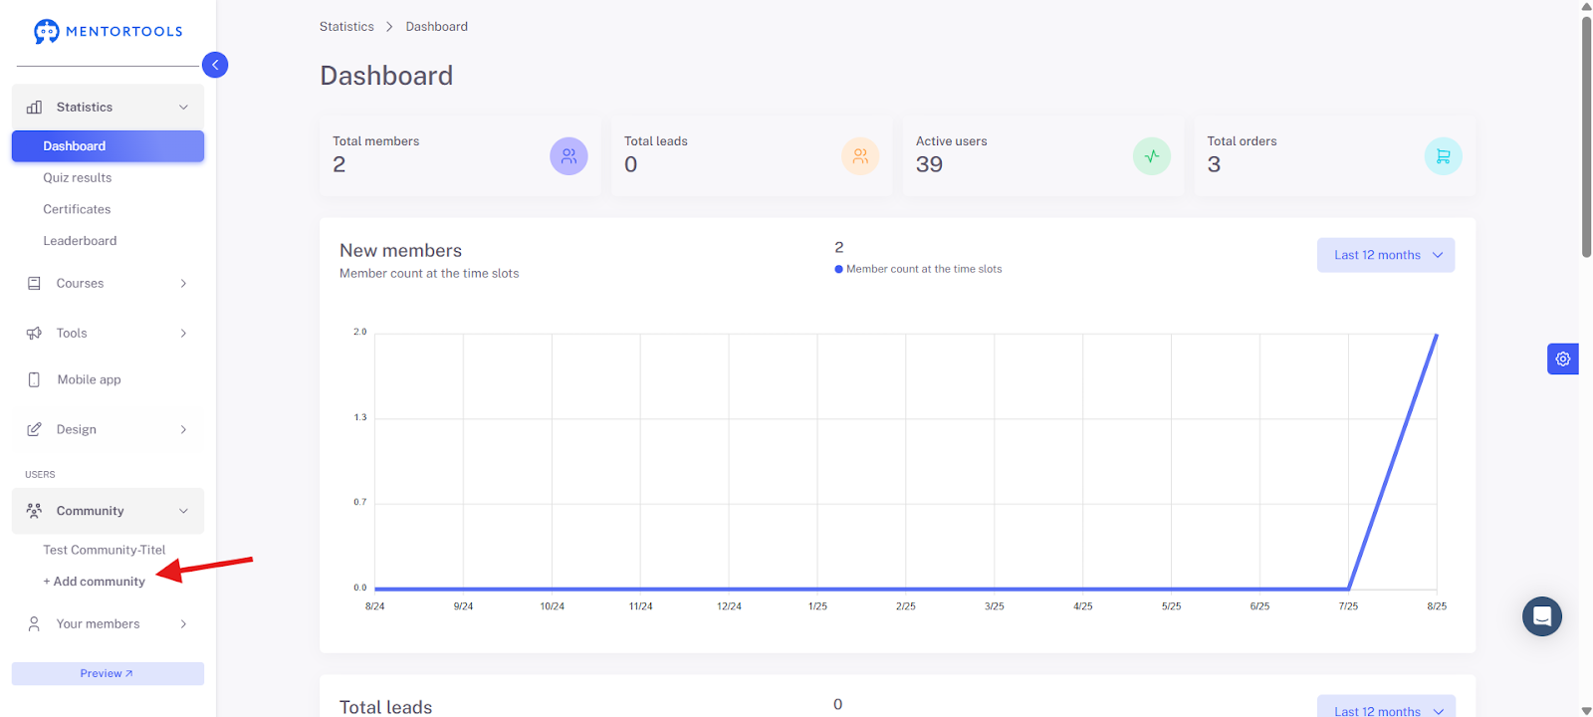Open Total leads Last 12 months dropdown

point(1386,706)
